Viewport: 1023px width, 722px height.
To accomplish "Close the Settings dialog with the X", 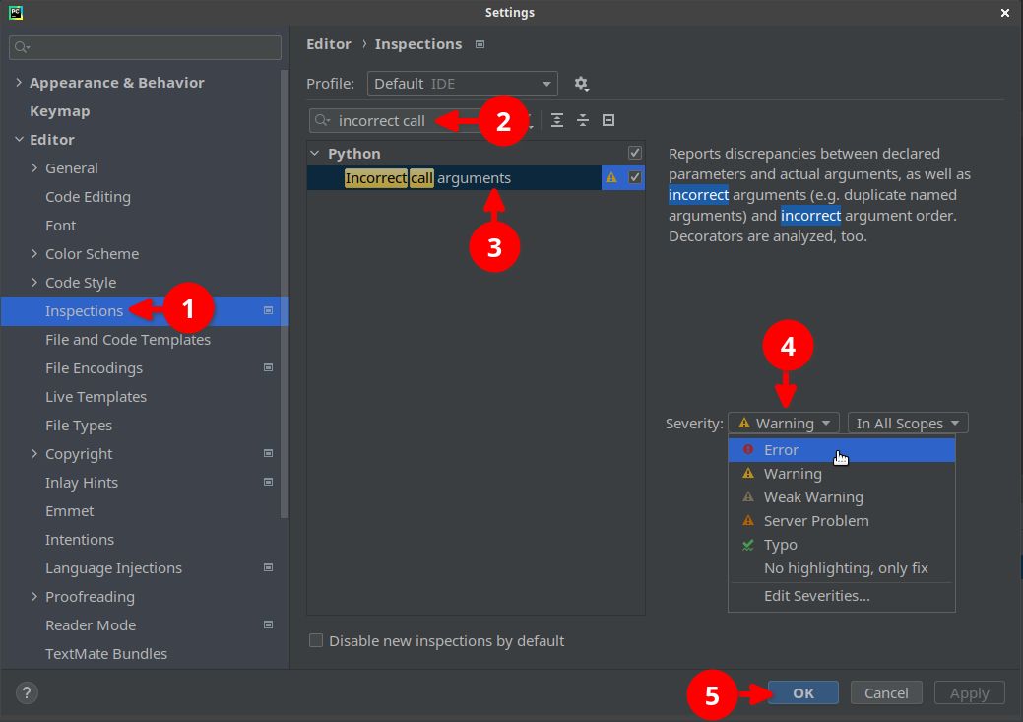I will tap(1004, 13).
